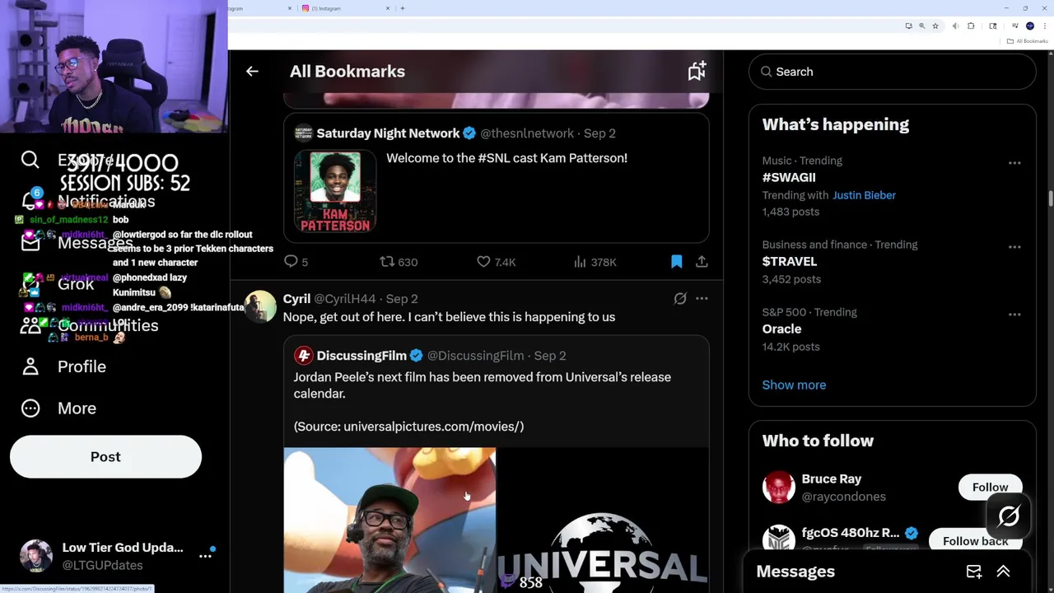Open more options on Cyril's post

point(702,299)
